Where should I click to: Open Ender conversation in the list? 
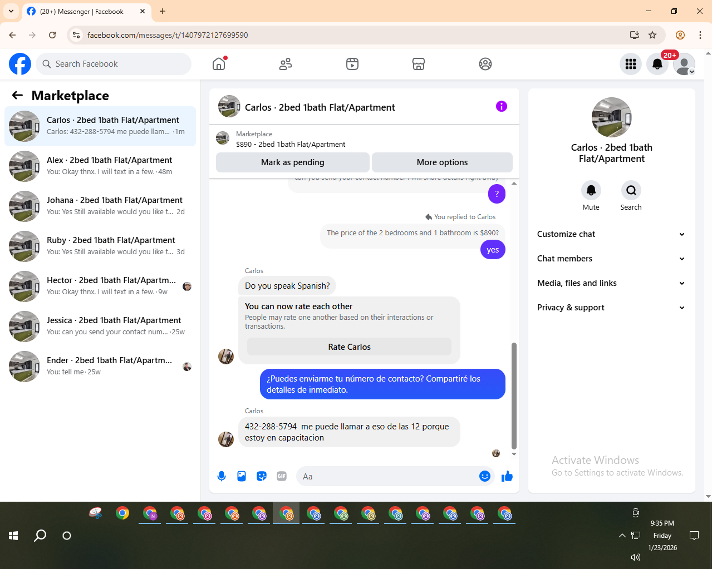pyautogui.click(x=100, y=367)
